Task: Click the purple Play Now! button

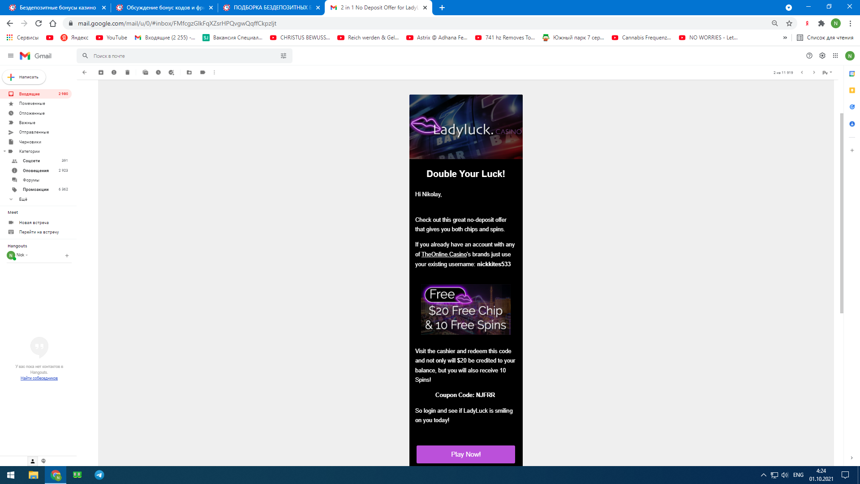Action: point(465,454)
